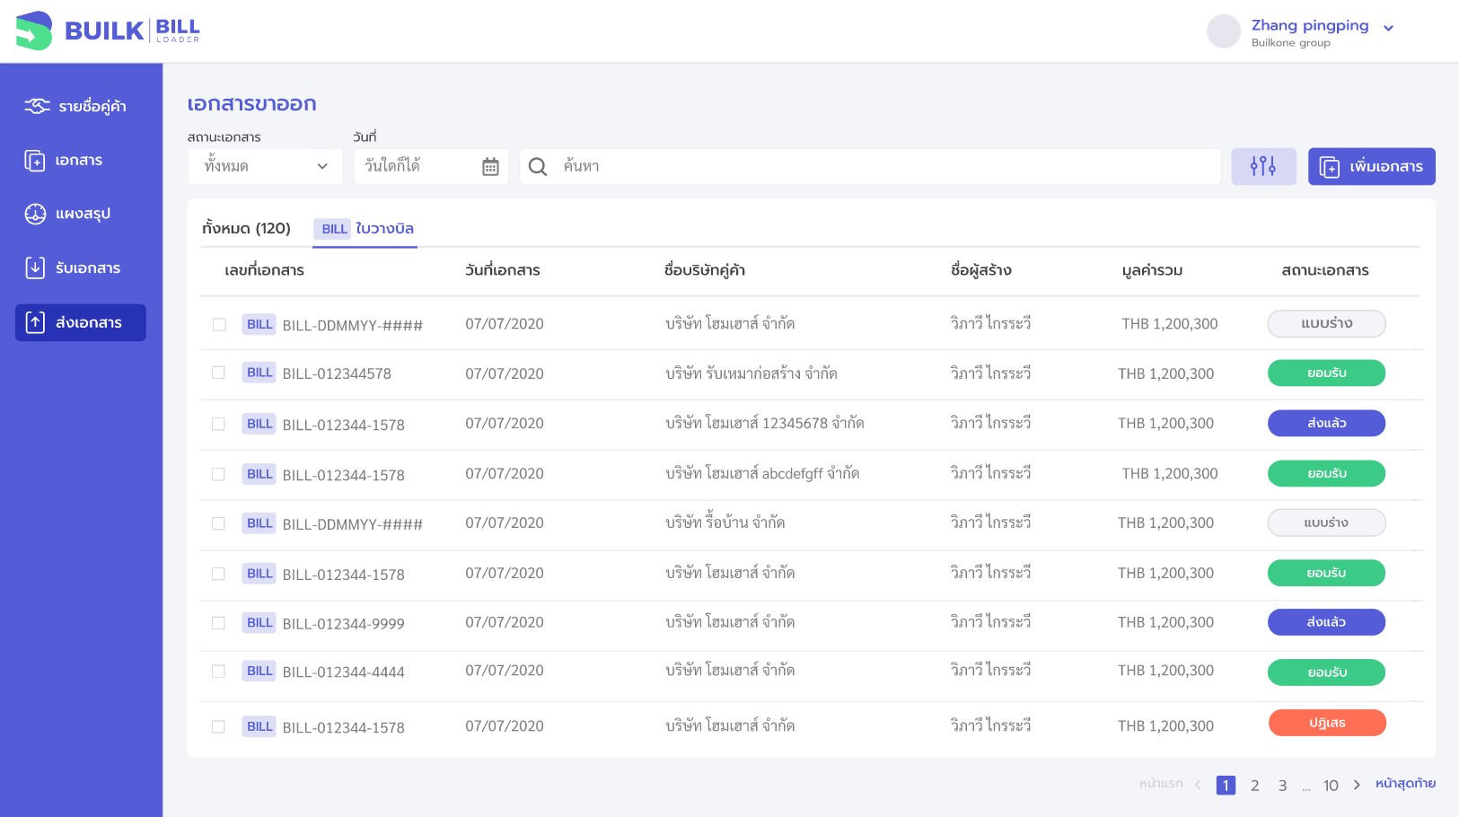Viewport: 1459px width, 817px height.
Task: Click the เพิ่มเอกสาร add document button
Action: click(1371, 166)
